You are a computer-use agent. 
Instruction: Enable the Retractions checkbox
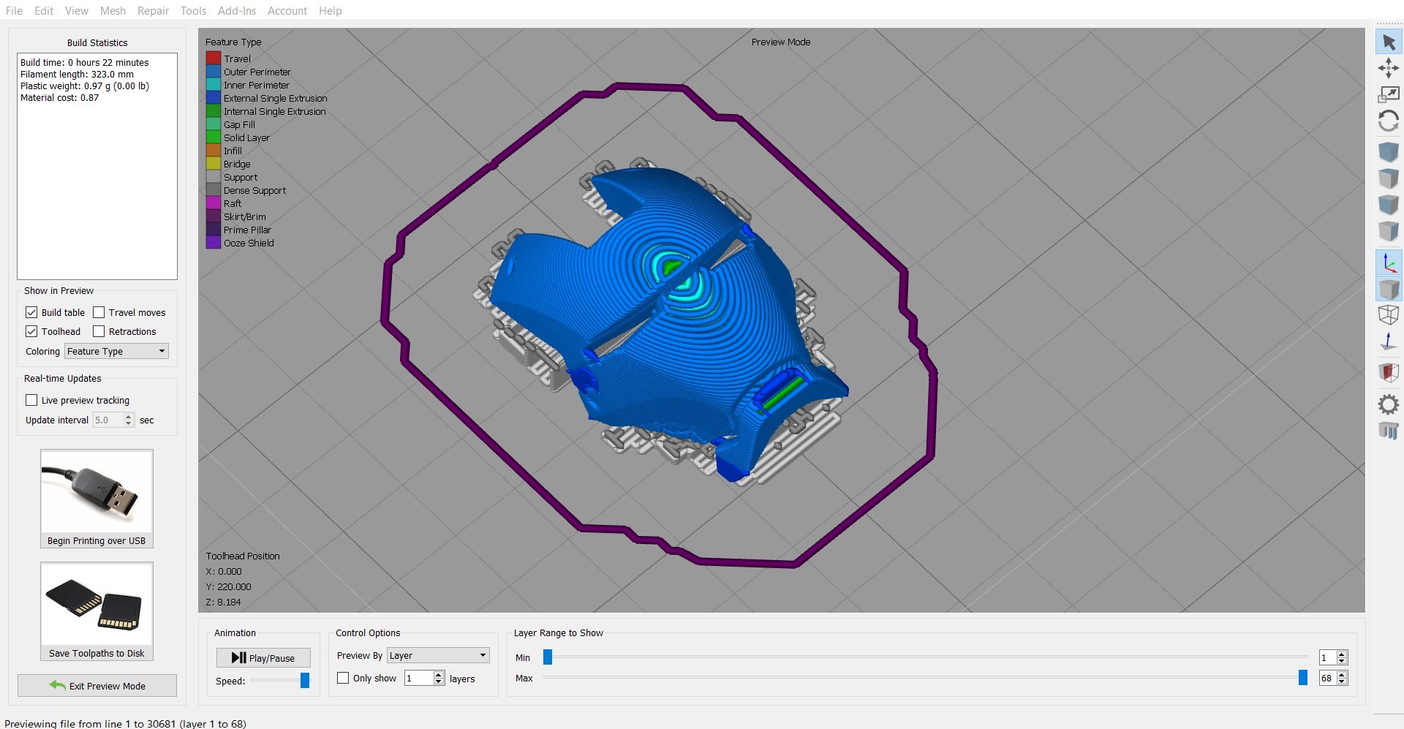pos(99,331)
